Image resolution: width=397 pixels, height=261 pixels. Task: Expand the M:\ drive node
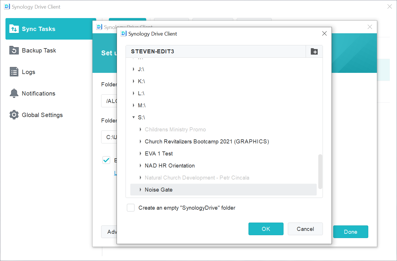tap(134, 105)
